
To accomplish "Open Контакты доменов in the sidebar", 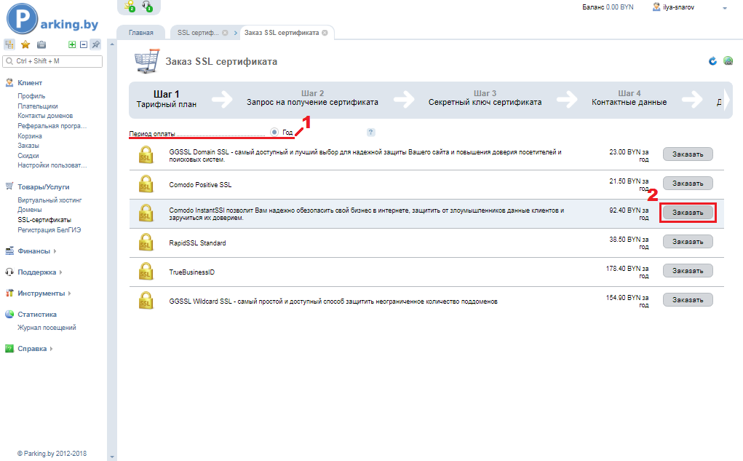I will [x=45, y=116].
